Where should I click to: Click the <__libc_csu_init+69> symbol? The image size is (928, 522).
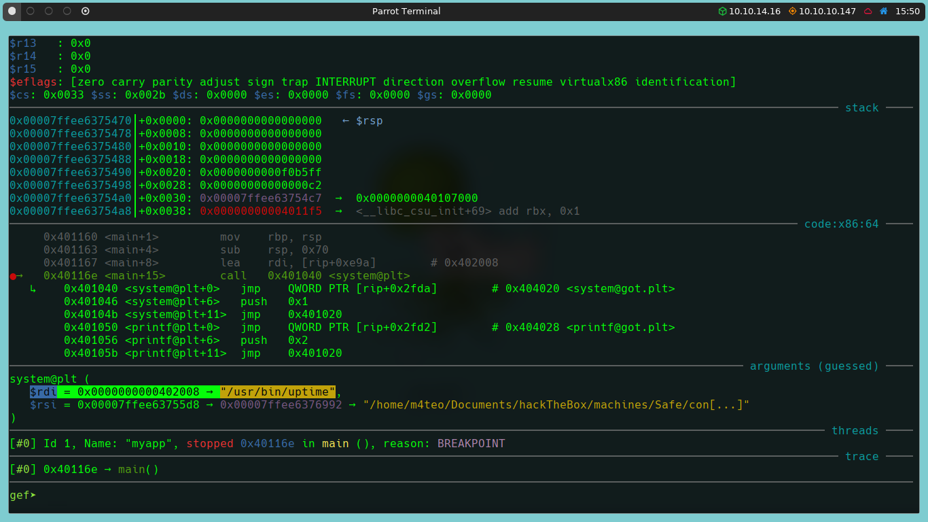(x=424, y=211)
